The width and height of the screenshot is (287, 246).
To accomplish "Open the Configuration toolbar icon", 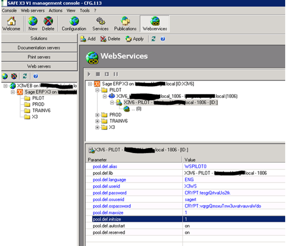I will pos(74,22).
